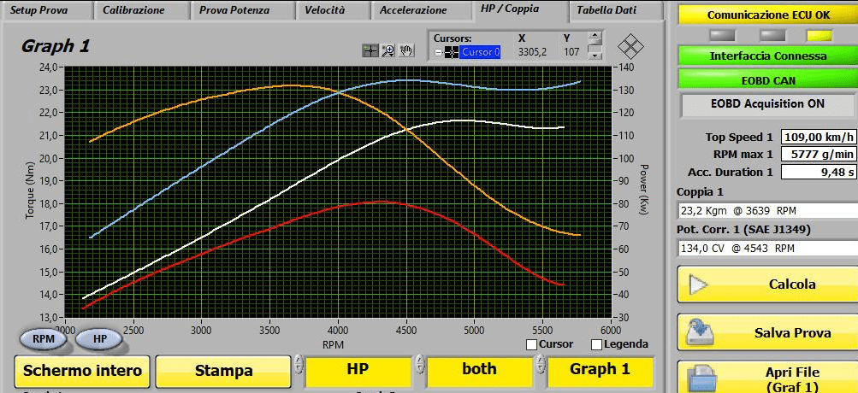Click the Acc. Duration 1 value field
The image size is (858, 393).
[819, 173]
